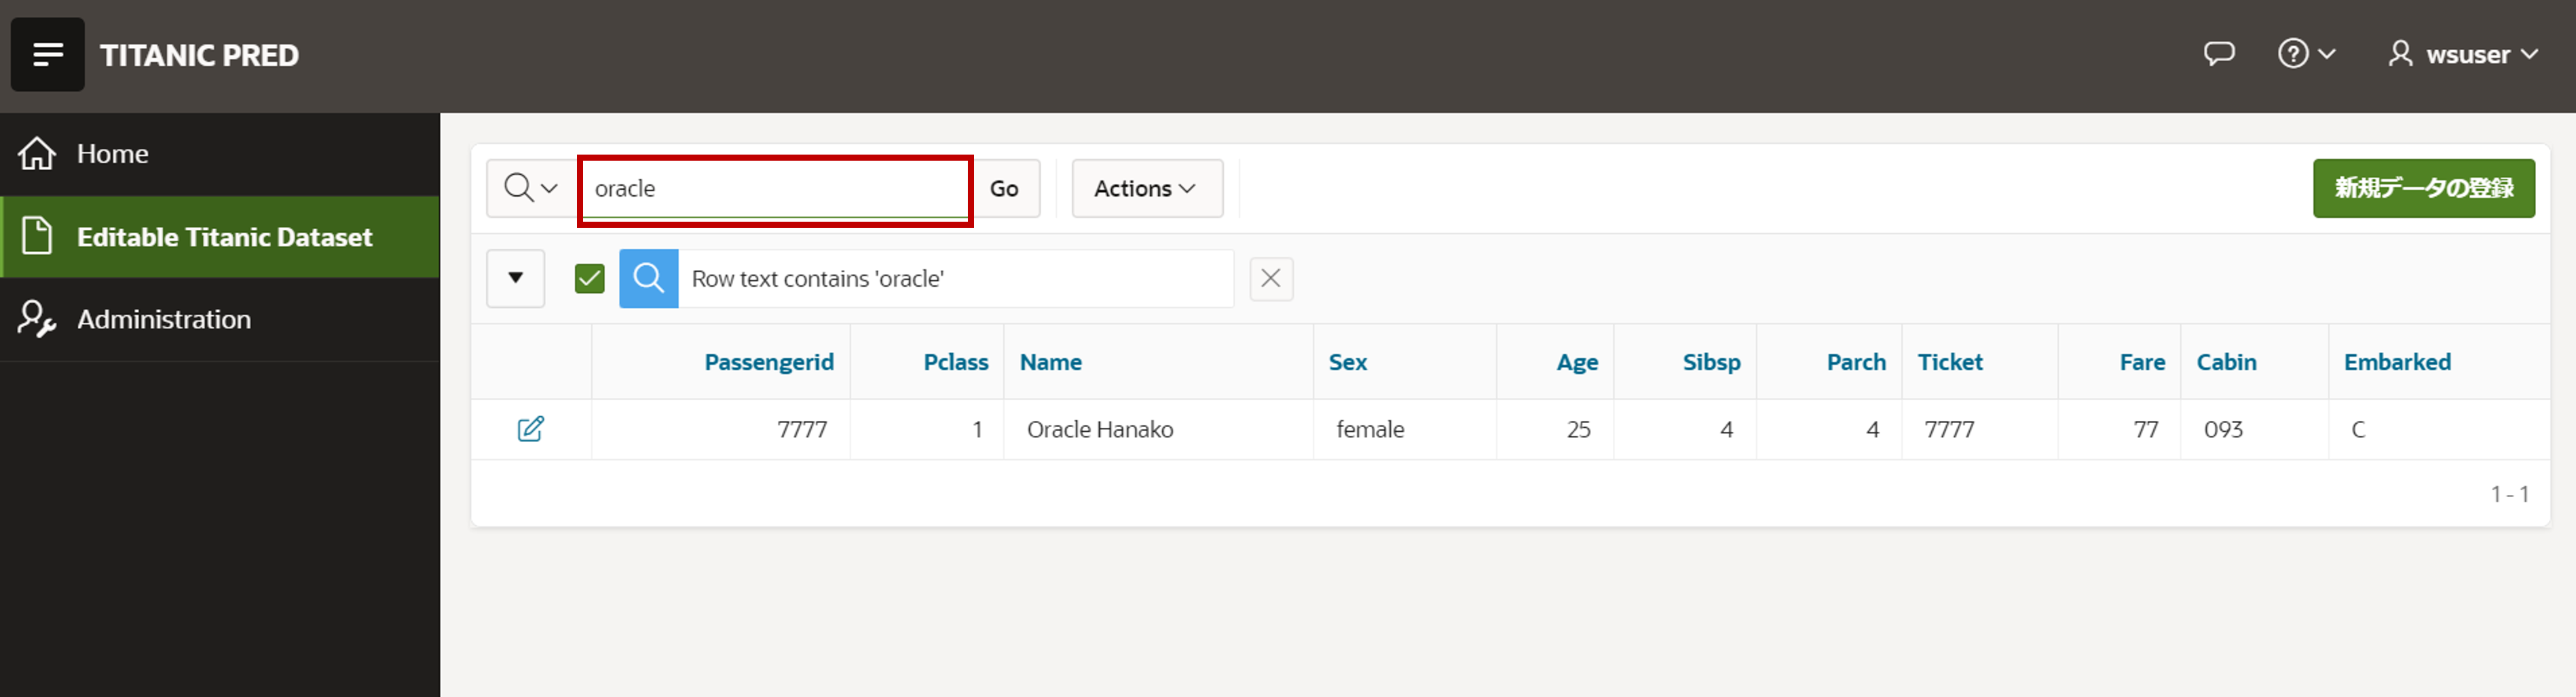The width and height of the screenshot is (2576, 697).
Task: Remove the 'oracle' filter with X icon
Action: pos(1270,279)
